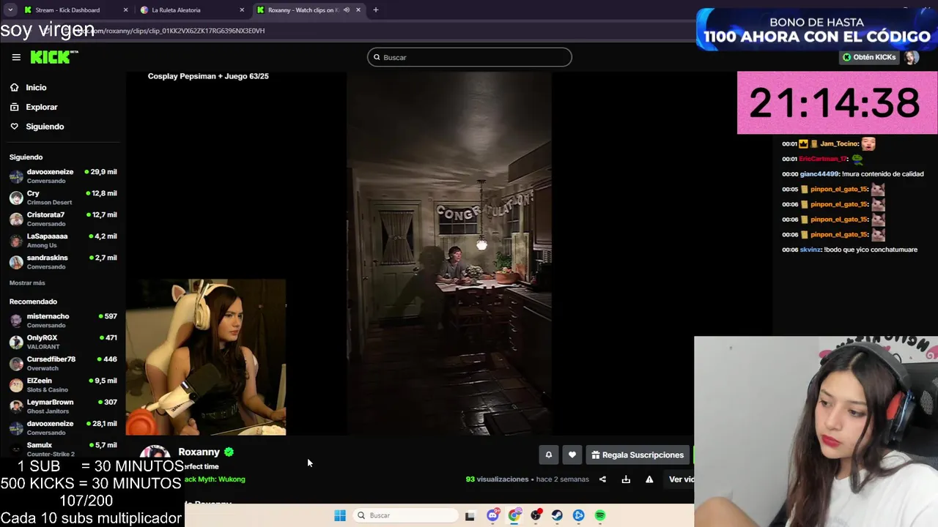Download the clip via download icon
Screen dimensions: 938x527
tap(626, 479)
